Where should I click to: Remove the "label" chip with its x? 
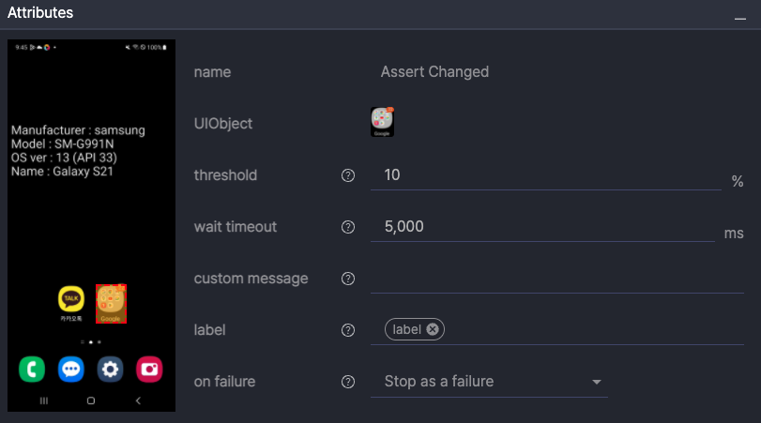tap(433, 329)
